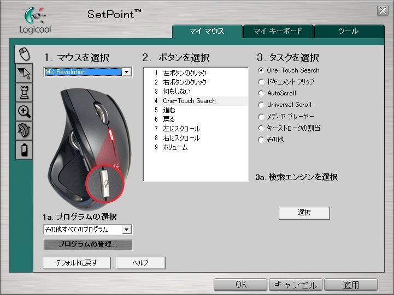
Task: Switch to the ツール tab
Action: point(349,31)
